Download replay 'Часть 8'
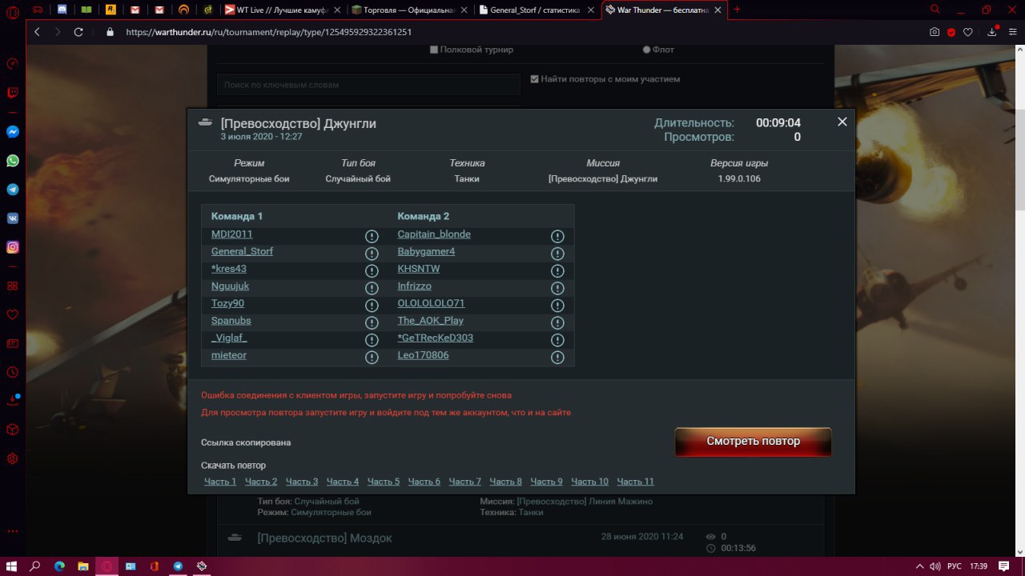 (506, 482)
